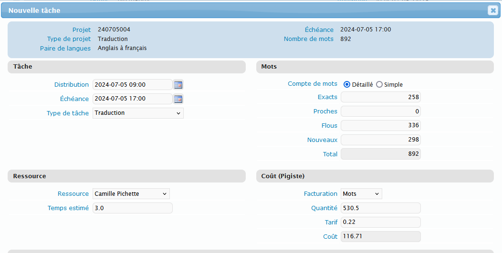This screenshot has height=253, width=502.
Task: Click the Total words field
Action: pos(380,154)
